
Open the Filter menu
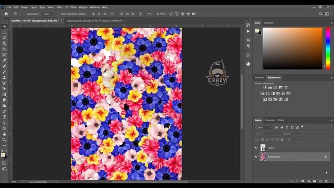pos(59,7)
